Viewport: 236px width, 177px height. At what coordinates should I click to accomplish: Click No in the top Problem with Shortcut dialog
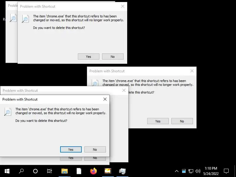coord(113,57)
